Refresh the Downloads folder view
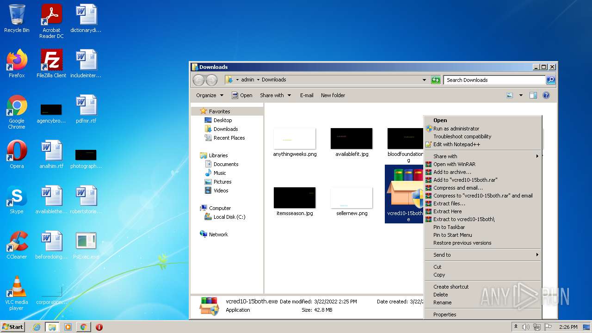Viewport: 592px width, 333px height. tap(436, 80)
